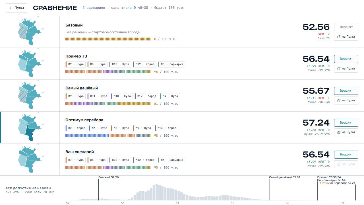Open Вердикт for the Базовый scenario
Screen dimensions: 364x205
(346, 27)
